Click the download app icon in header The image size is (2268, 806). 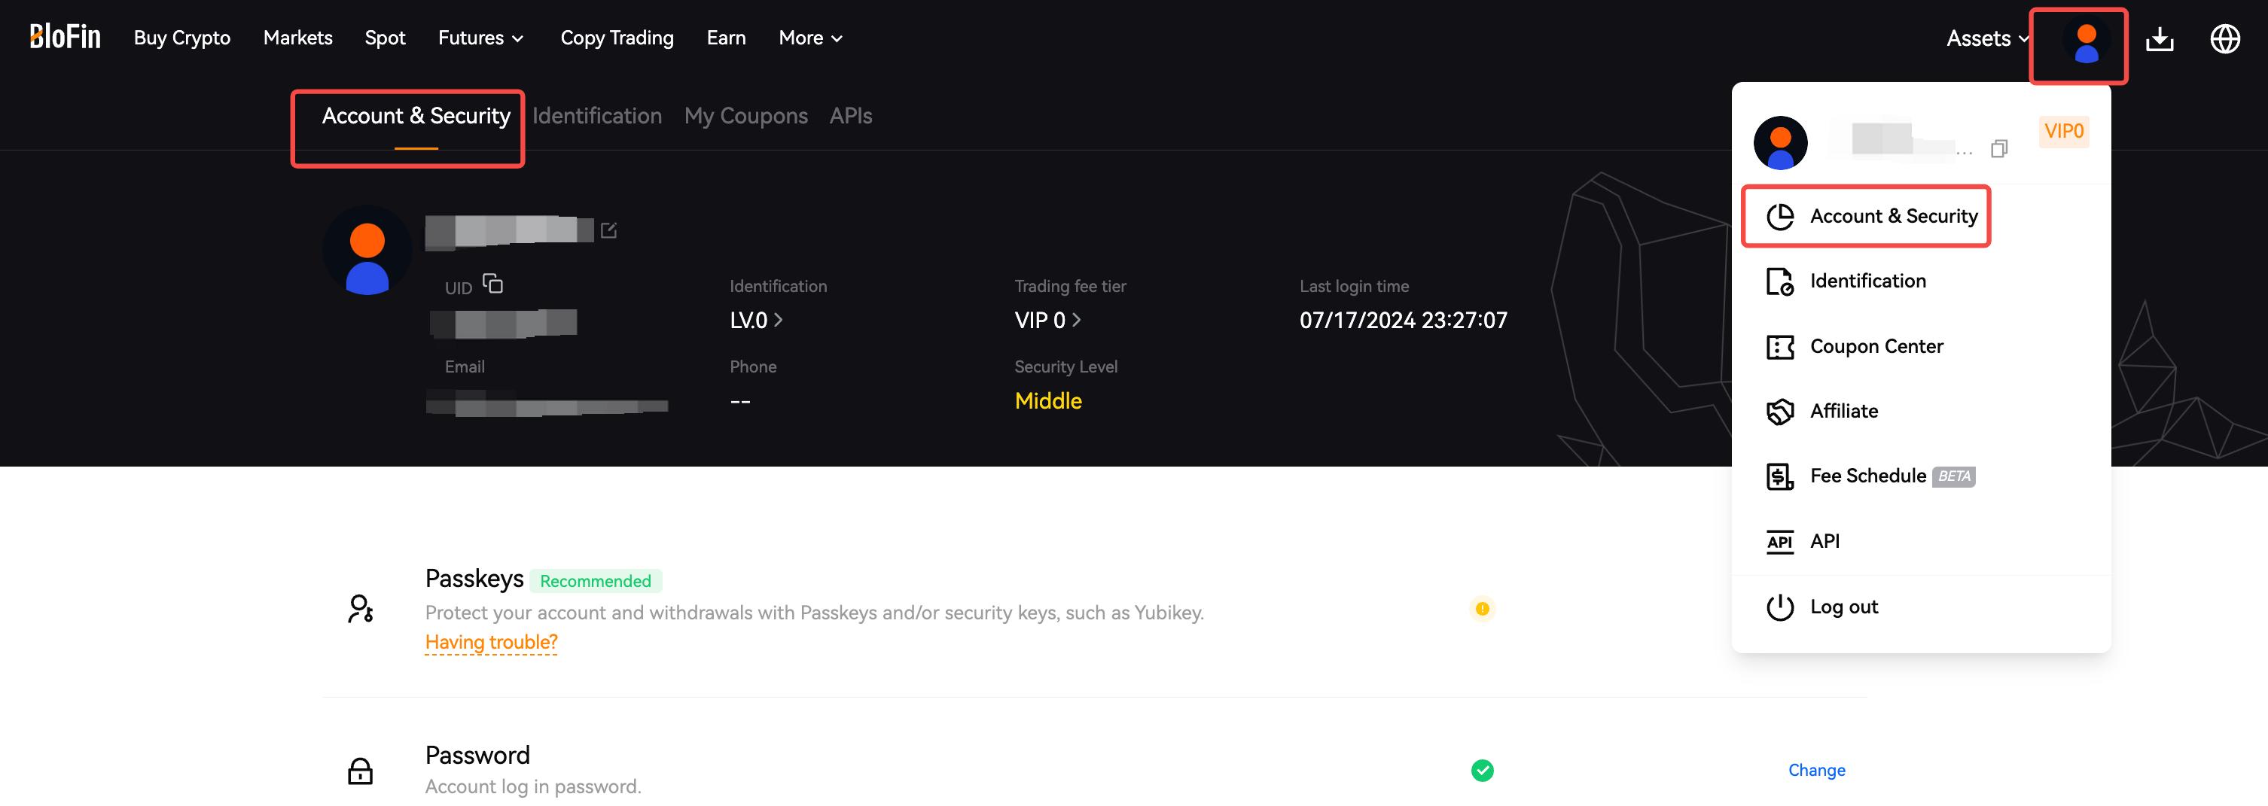2159,38
